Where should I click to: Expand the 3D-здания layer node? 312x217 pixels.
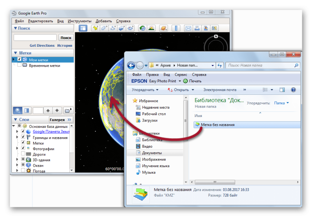17,159
